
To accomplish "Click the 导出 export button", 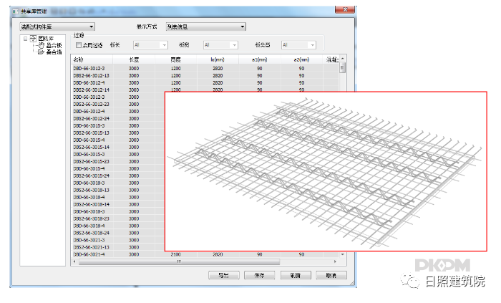I will click(223, 275).
